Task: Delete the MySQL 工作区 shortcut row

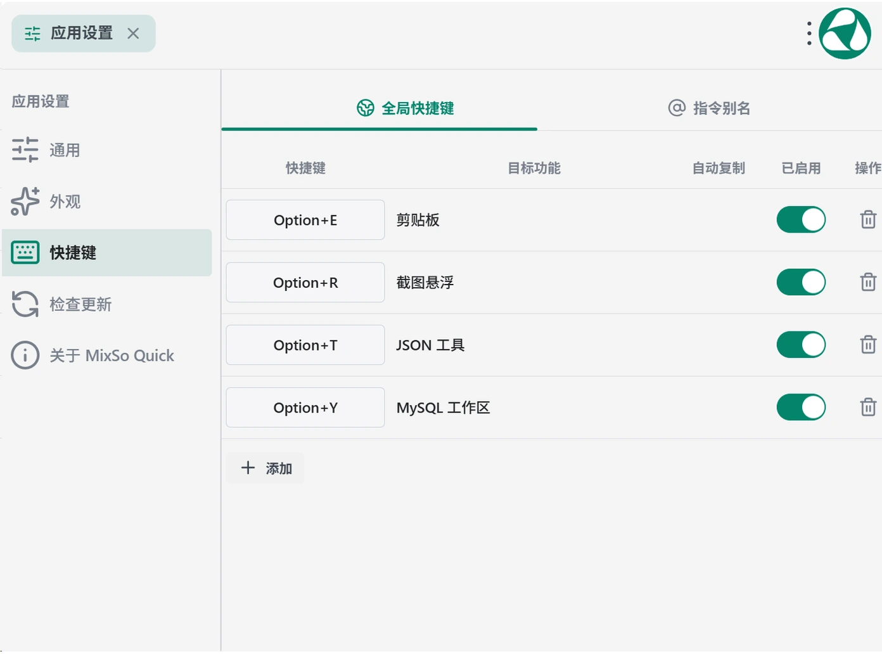Action: 868,407
